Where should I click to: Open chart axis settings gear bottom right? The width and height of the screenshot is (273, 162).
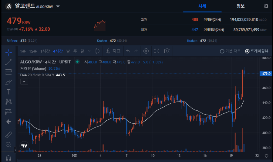coord(267,156)
